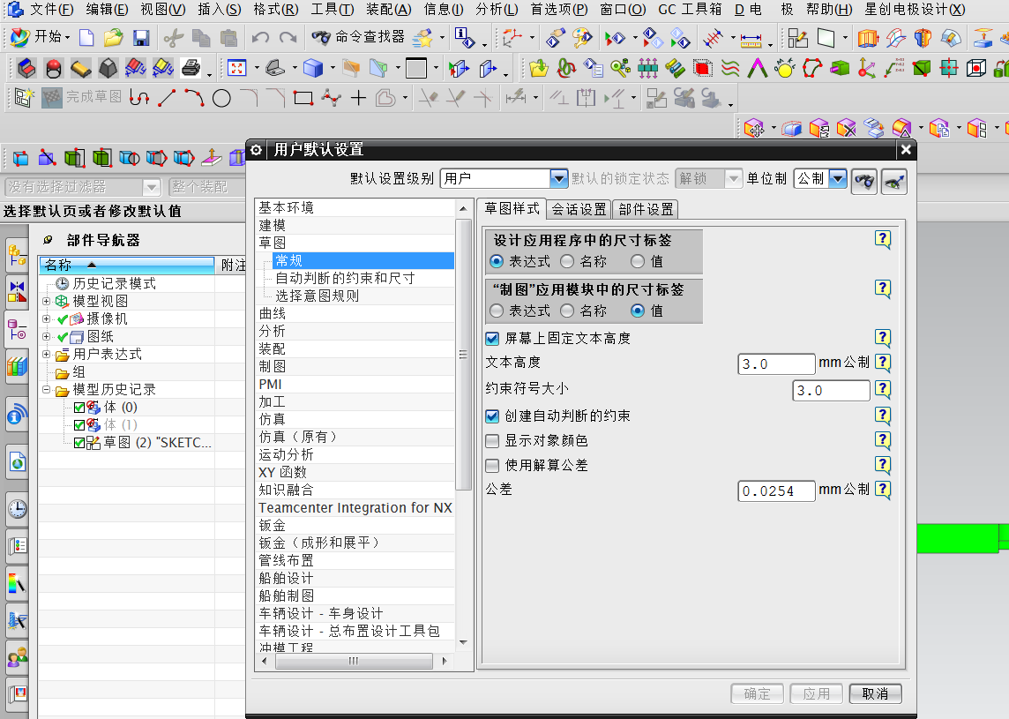
Task: Switch to the 会话设置 tab
Action: 579,209
